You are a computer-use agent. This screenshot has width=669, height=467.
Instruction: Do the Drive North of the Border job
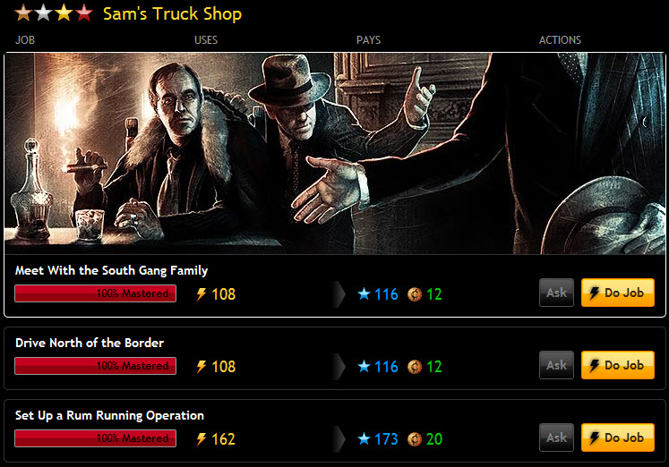coord(618,365)
